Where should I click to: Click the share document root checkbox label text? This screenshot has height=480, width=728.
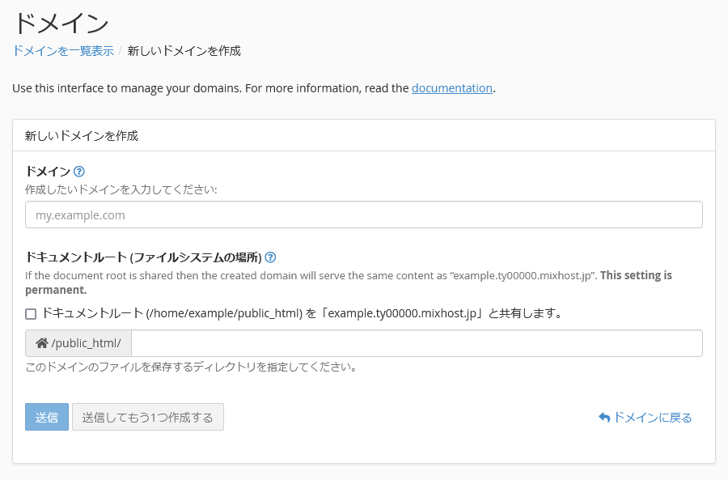pos(303,313)
